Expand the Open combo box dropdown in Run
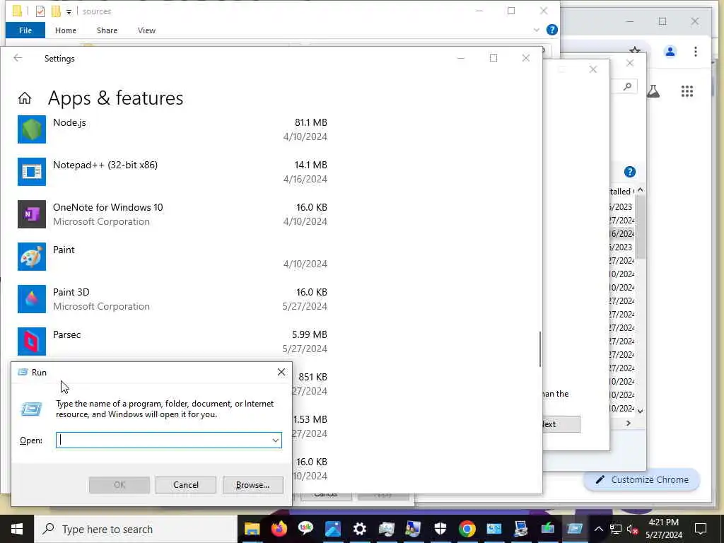This screenshot has height=543, width=724. tap(275, 440)
